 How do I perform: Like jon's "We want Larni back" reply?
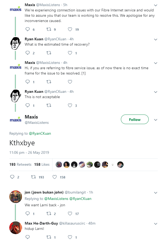click(x=70, y=213)
